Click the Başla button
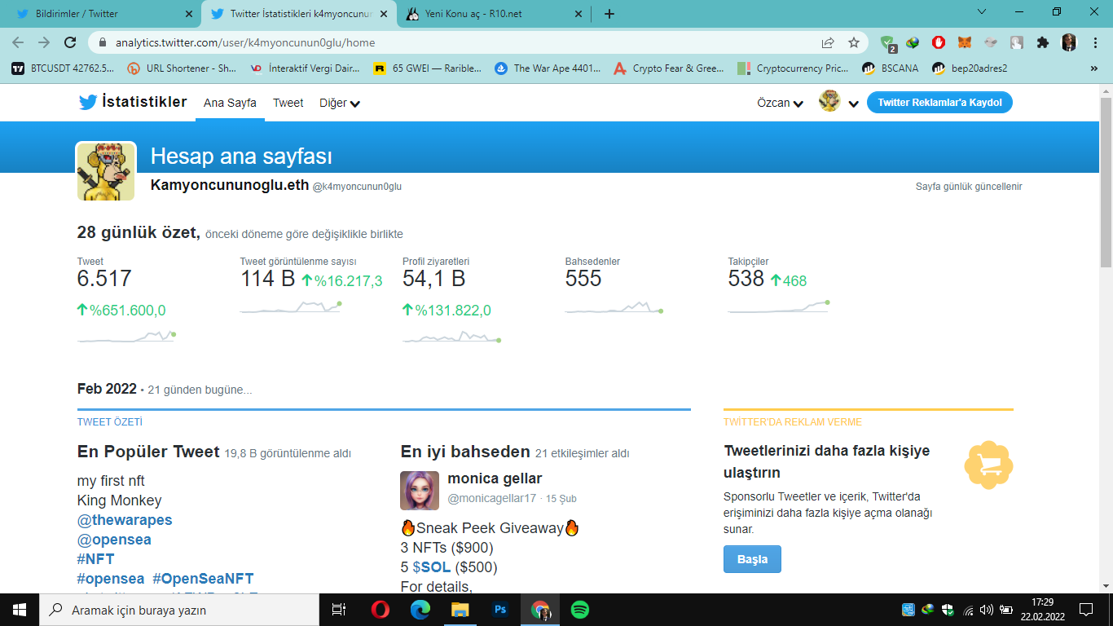Viewport: 1113px width, 626px height. pyautogui.click(x=752, y=560)
